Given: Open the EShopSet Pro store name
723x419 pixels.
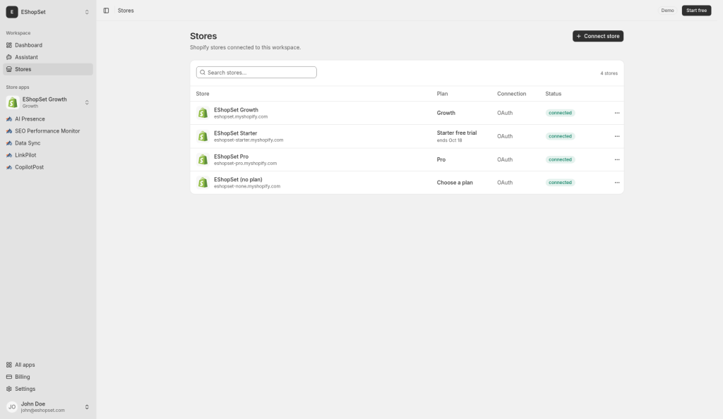Looking at the screenshot, I should click(231, 156).
